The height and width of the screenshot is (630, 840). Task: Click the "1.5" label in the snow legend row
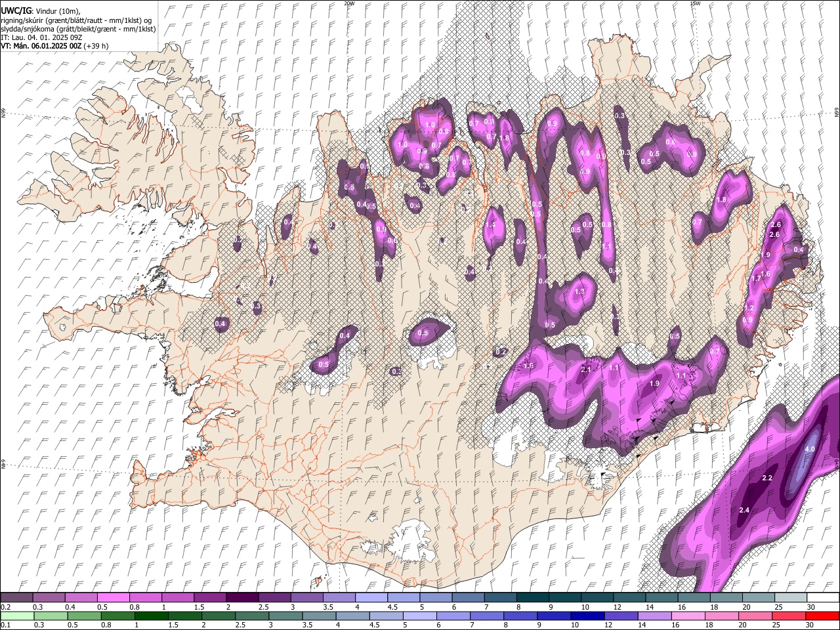point(199,607)
